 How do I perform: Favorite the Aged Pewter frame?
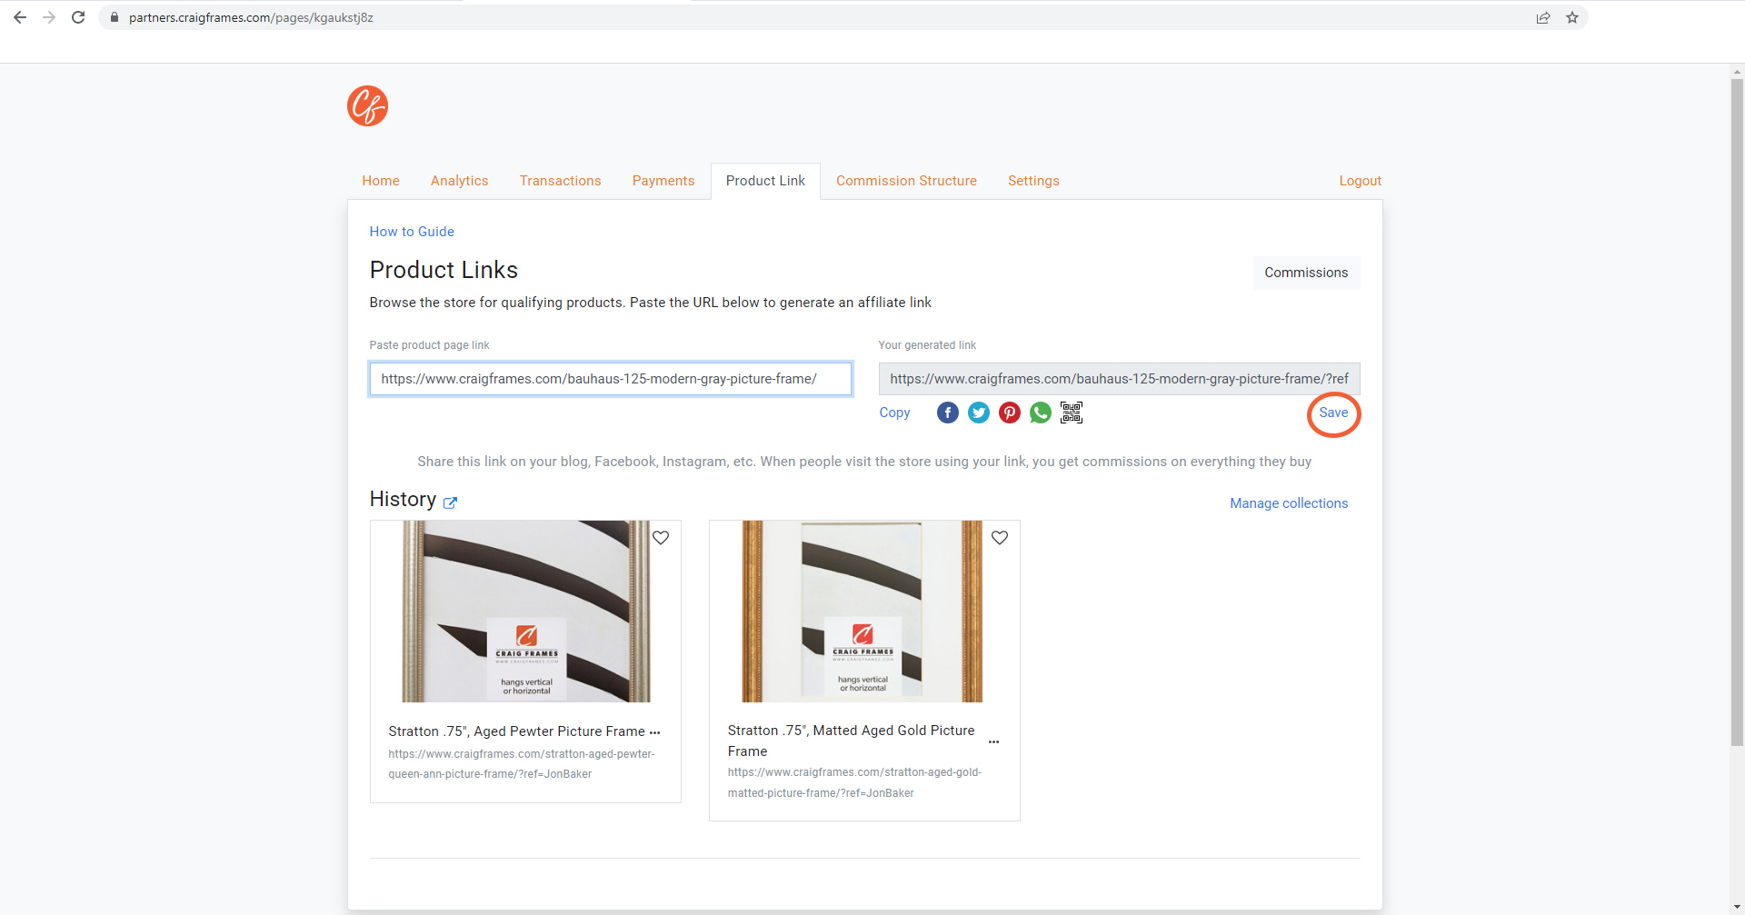[661, 537]
